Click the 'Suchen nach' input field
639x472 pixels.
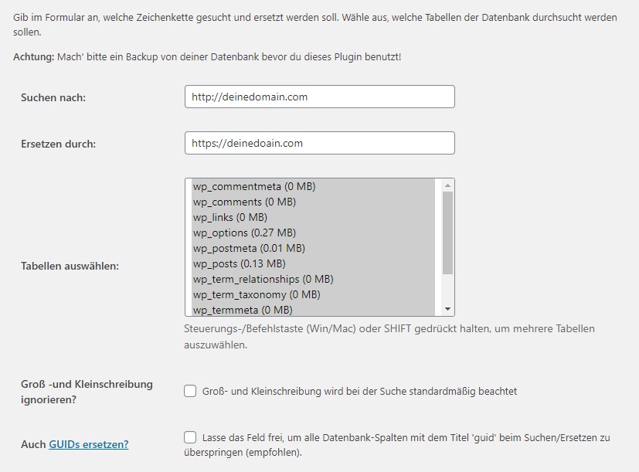(320, 97)
